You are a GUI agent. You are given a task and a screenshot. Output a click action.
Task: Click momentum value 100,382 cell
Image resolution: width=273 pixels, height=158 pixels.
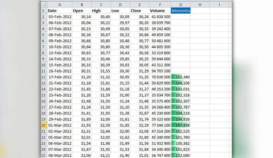(x=181, y=143)
